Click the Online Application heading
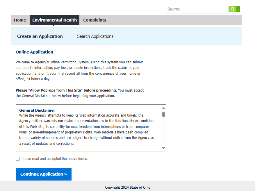 pos(35,52)
